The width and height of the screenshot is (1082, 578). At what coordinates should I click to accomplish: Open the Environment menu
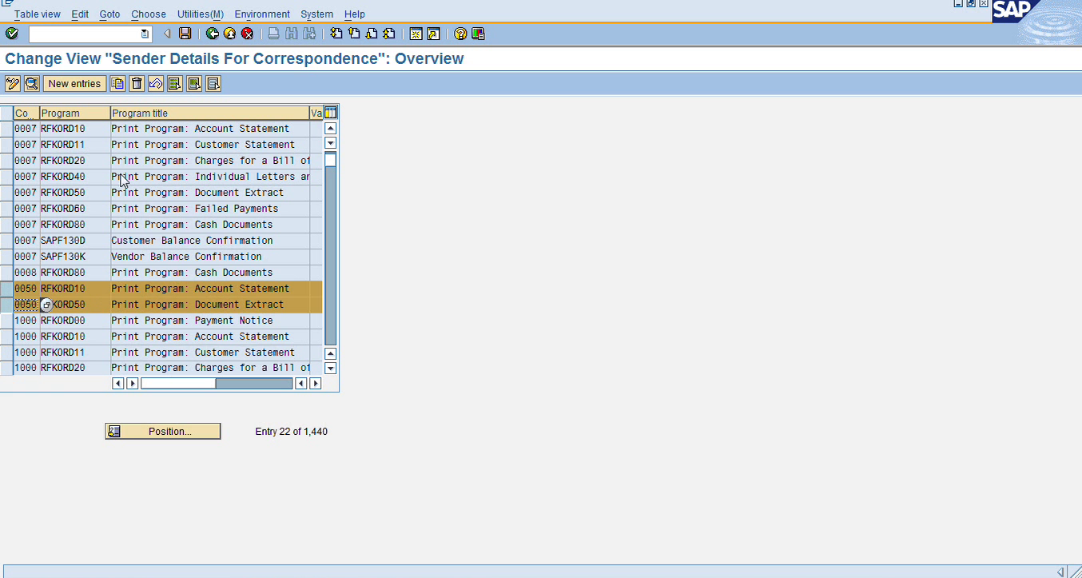pos(262,14)
